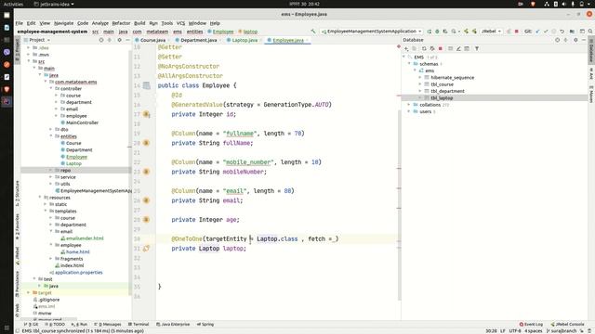The image size is (595, 334).
Task: Switch to Department.java tab
Action: 198,40
